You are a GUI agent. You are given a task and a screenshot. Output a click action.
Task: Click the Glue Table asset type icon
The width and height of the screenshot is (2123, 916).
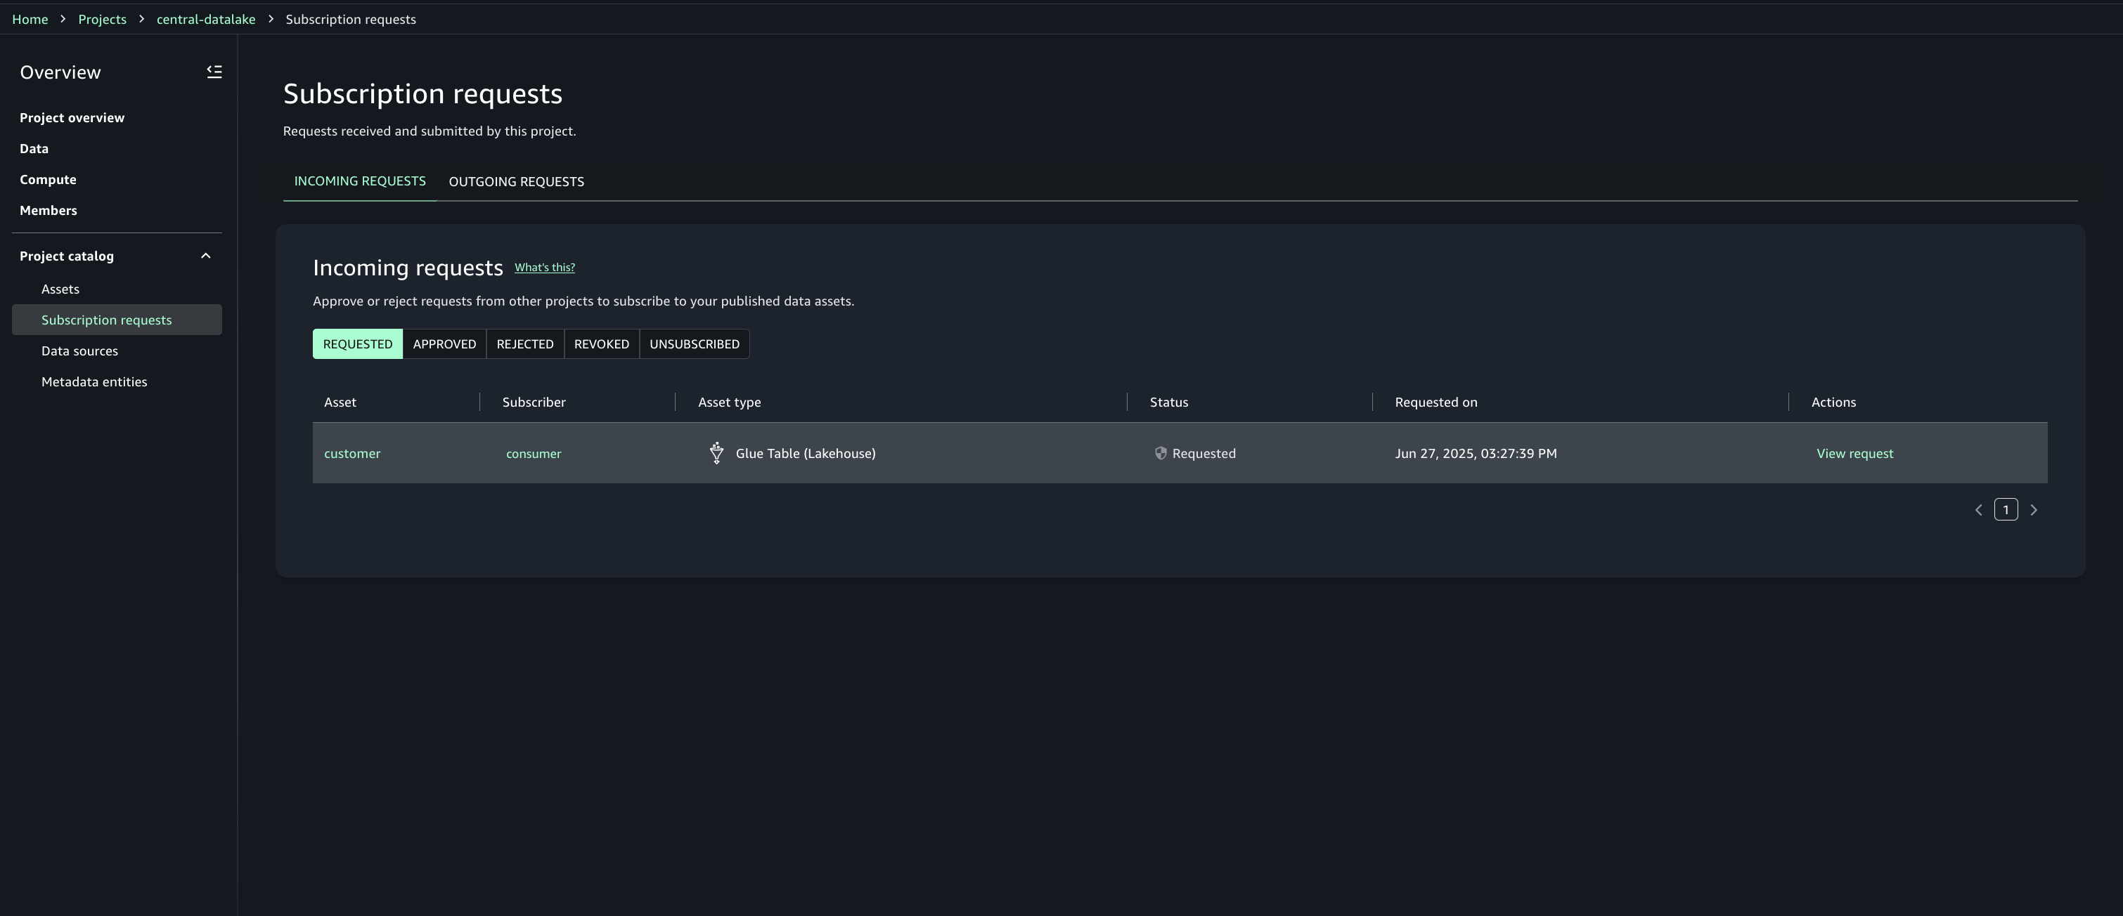716,453
